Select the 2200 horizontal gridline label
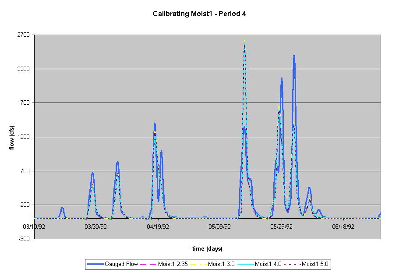This screenshot has height=273, width=399. click(x=25, y=69)
